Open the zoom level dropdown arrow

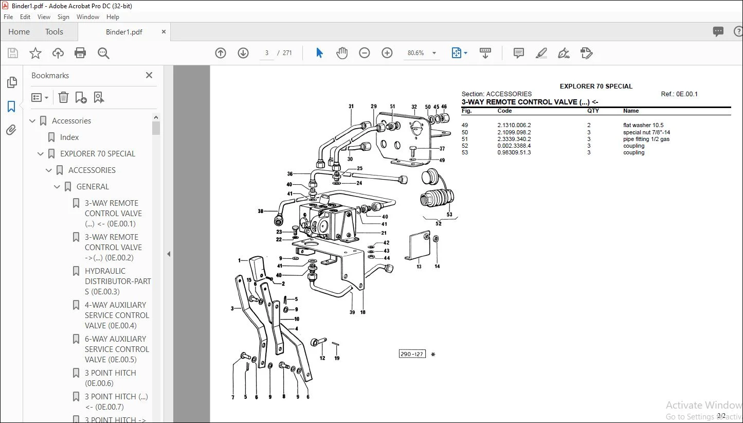tap(434, 53)
